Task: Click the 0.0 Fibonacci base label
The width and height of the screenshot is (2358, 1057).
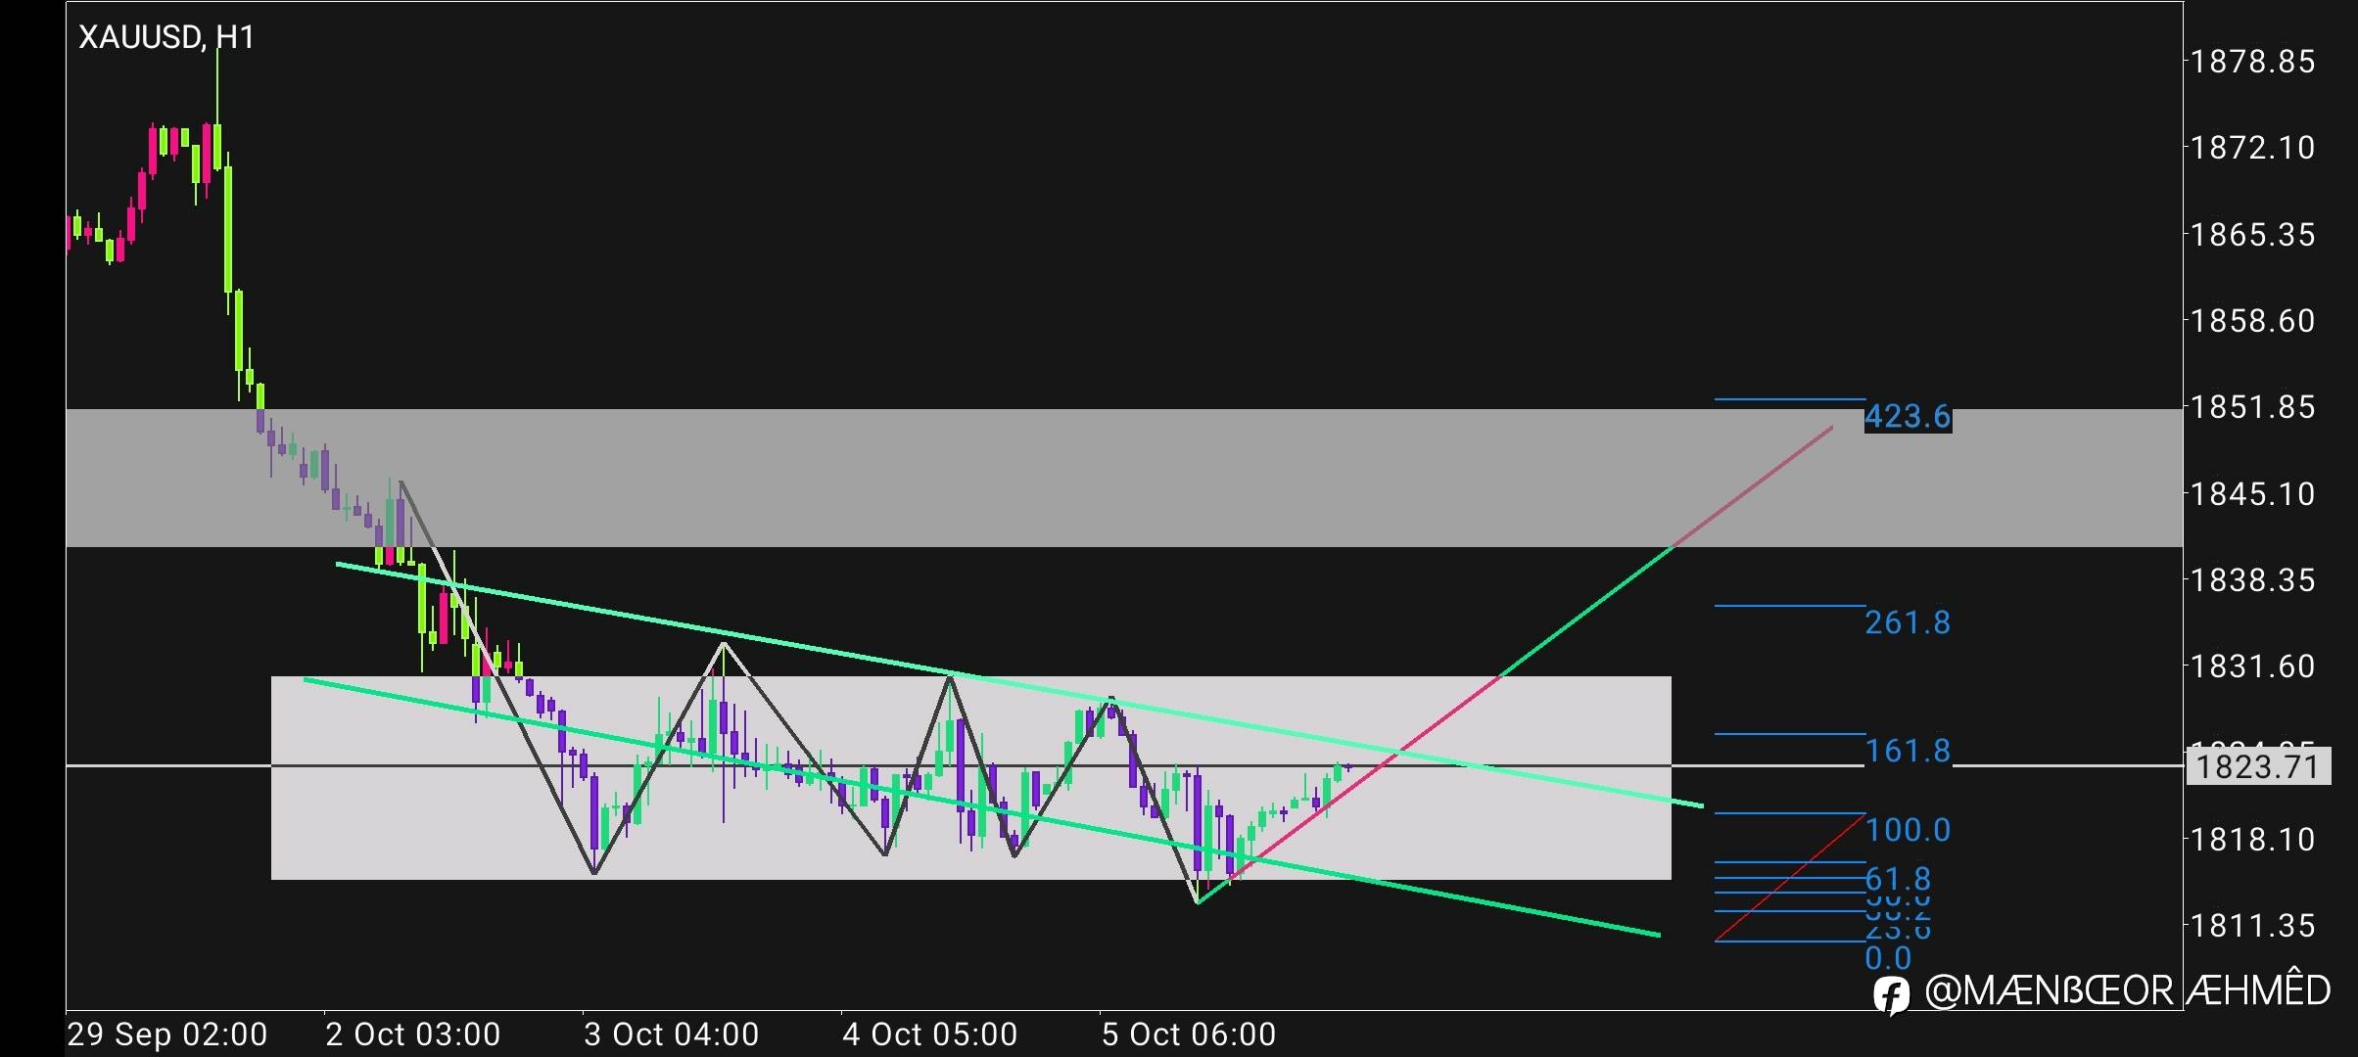Action: pyautogui.click(x=1887, y=958)
